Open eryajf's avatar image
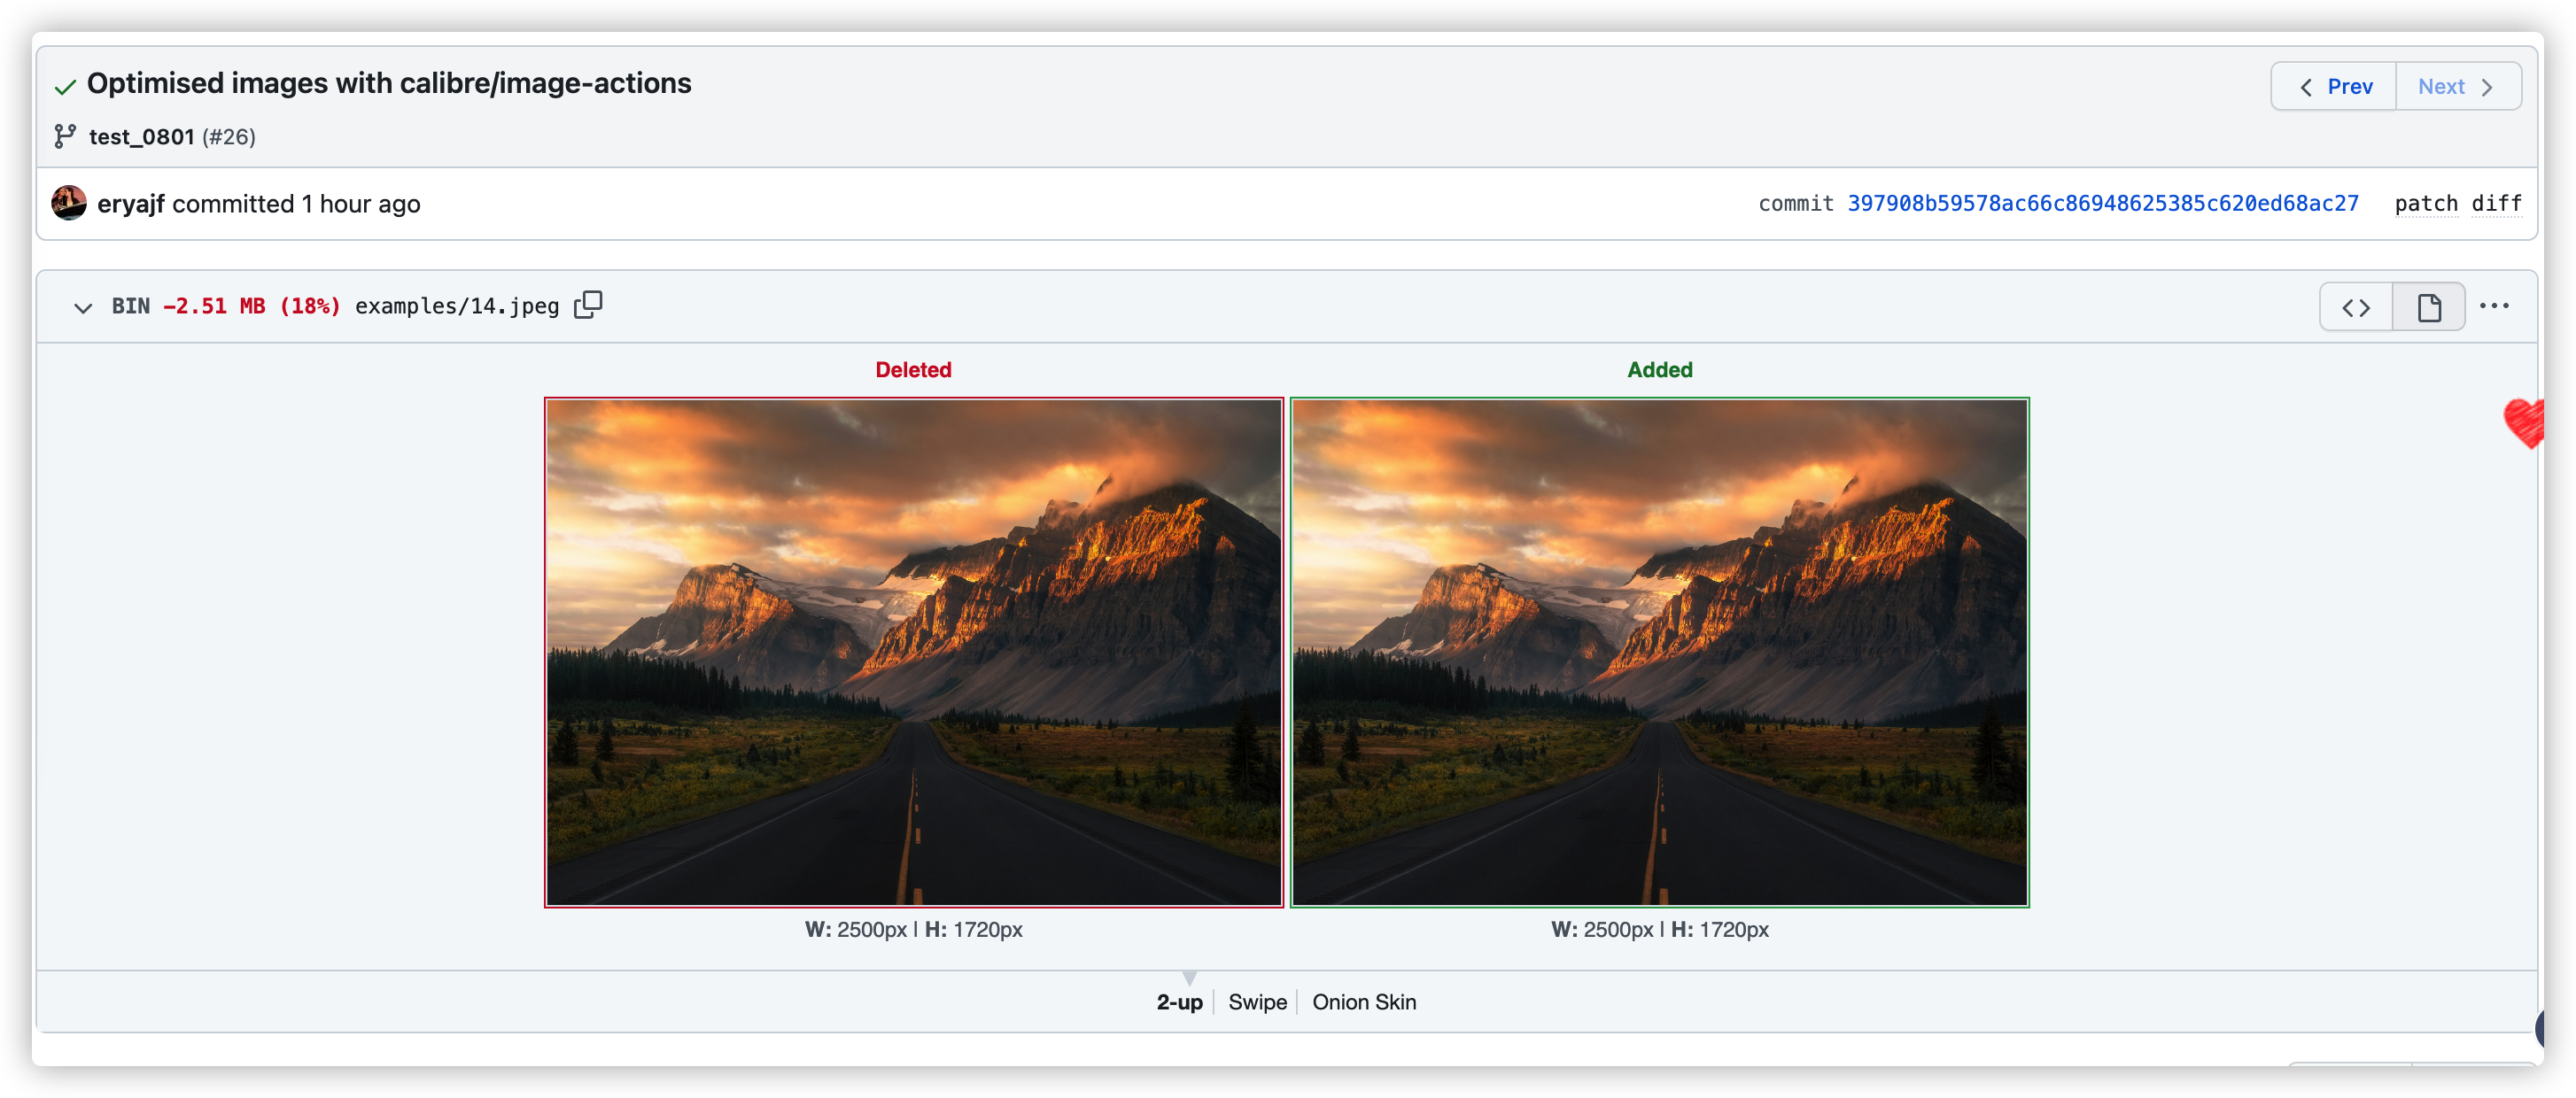2576x1098 pixels. point(69,203)
